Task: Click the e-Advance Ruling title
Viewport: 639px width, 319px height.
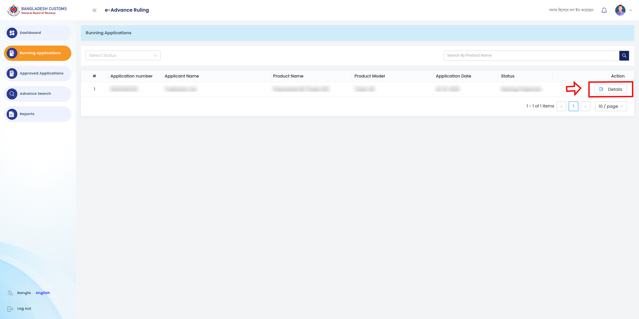Action: point(127,10)
